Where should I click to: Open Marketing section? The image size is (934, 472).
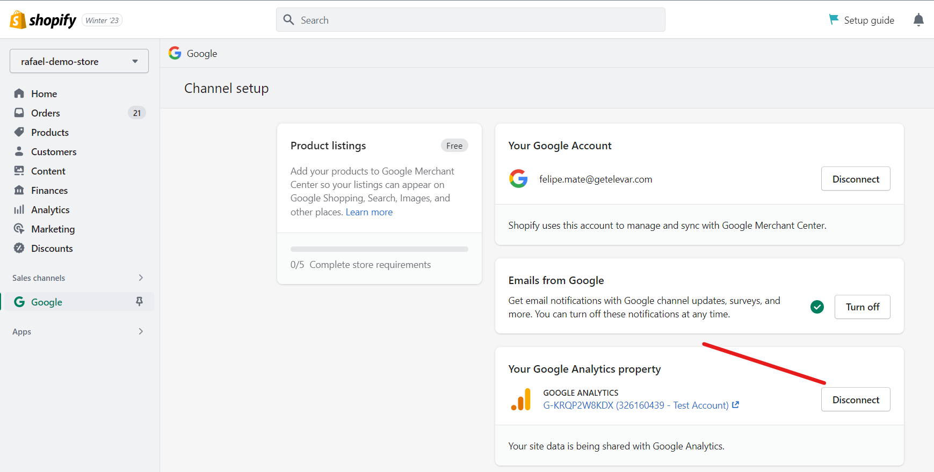(53, 229)
